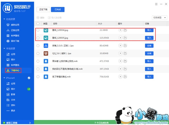The height and width of the screenshot is (125, 169).
Task: Open 下载中心 in sidebar
Action: [x=13, y=70]
